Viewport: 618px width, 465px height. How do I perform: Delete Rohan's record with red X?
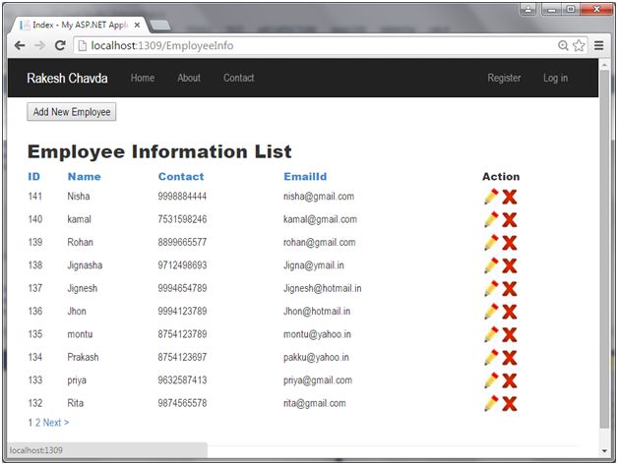point(510,243)
